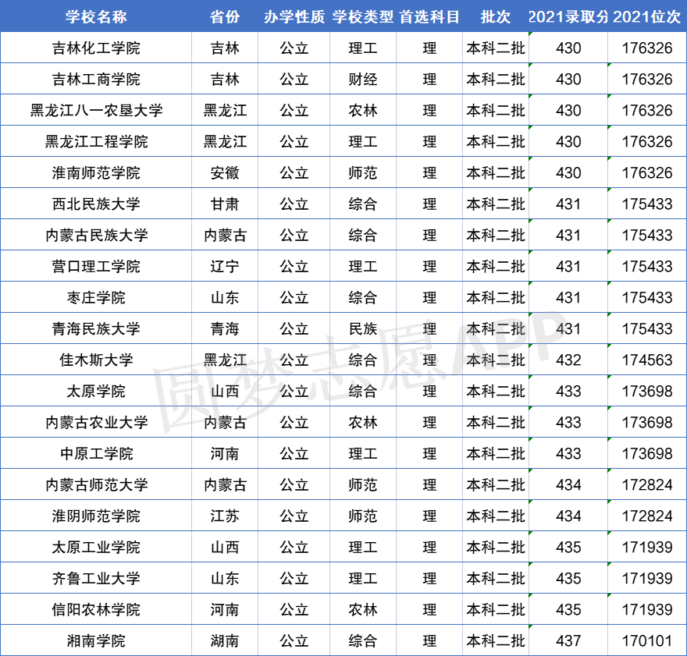
Task: Click 公立 in 营口理工学院 row
Action: click(294, 266)
